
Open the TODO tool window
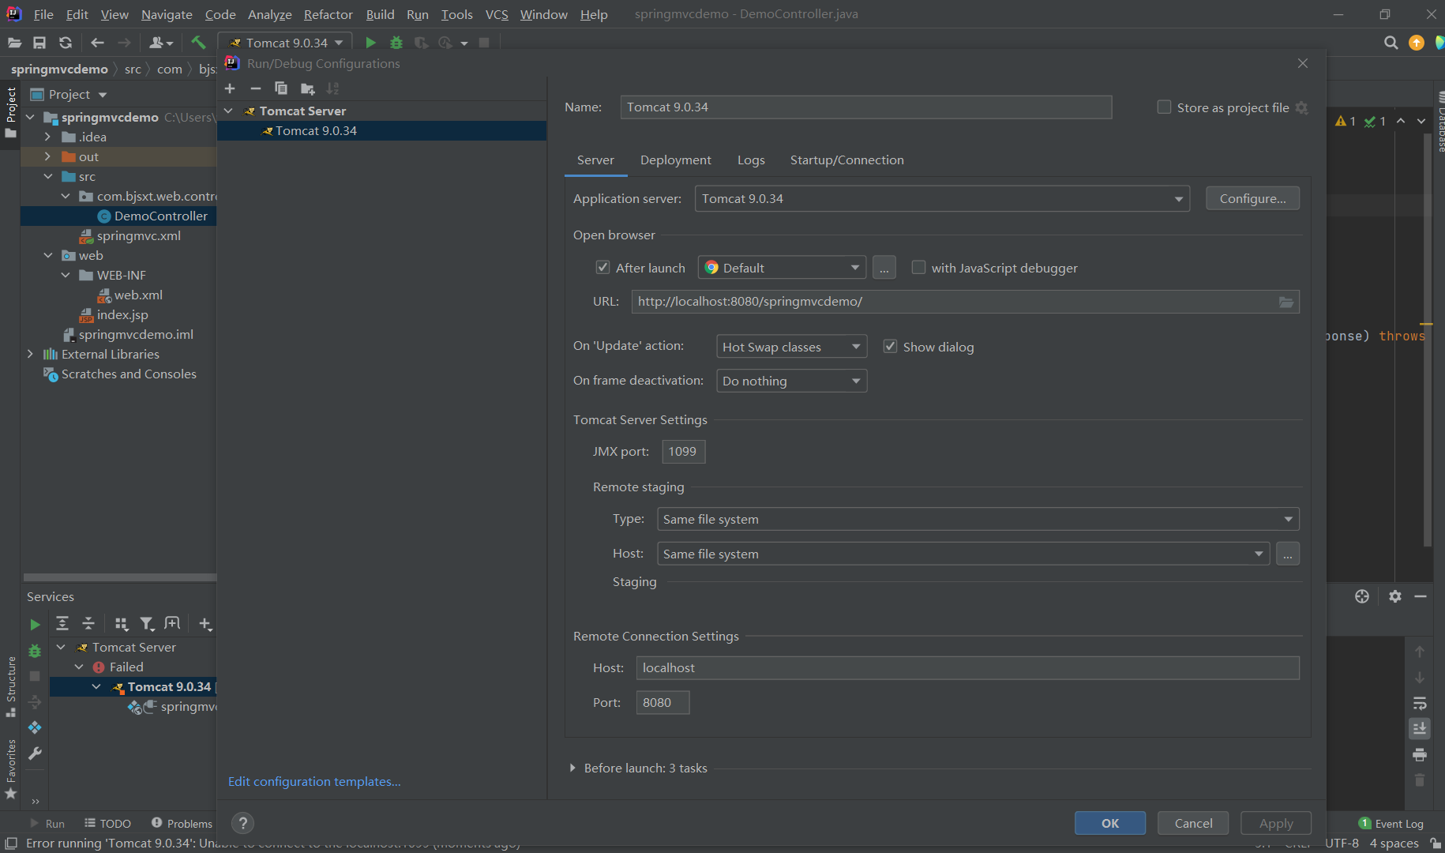tap(107, 823)
